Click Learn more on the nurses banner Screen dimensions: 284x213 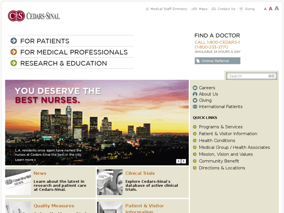(25, 160)
